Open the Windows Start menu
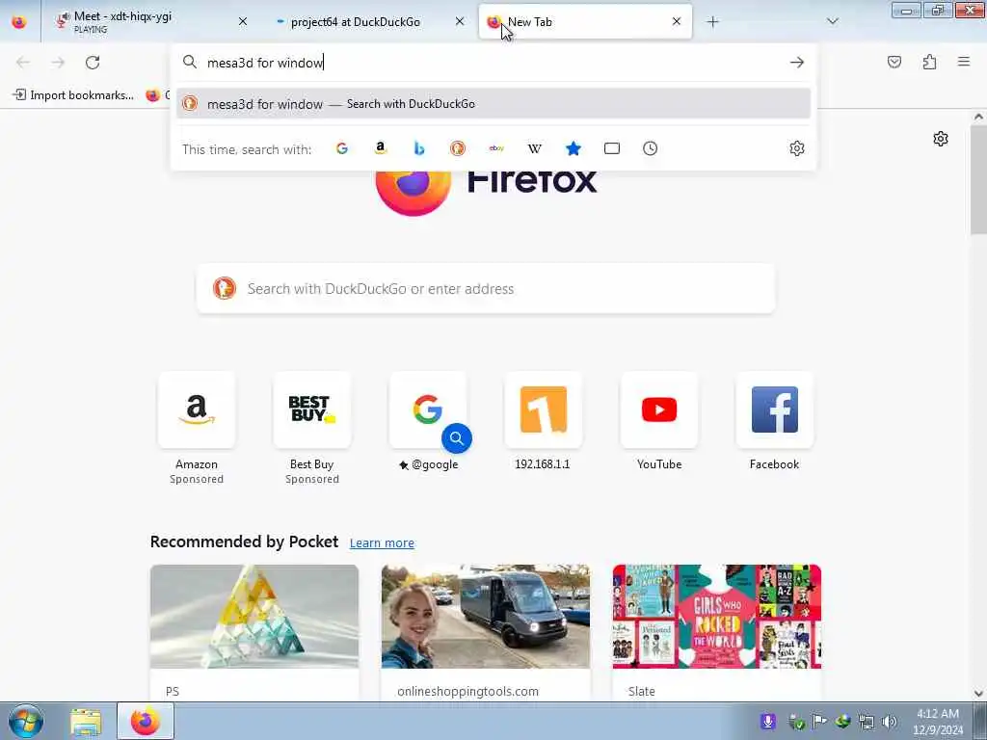This screenshot has width=987, height=740. (26, 721)
